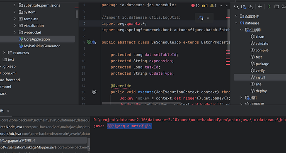286x153 pixels.
Task: Select the ScheduleJob.java build result row
Action: pos(45,134)
